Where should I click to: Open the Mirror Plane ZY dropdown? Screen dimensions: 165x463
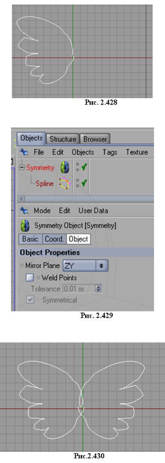tap(85, 266)
